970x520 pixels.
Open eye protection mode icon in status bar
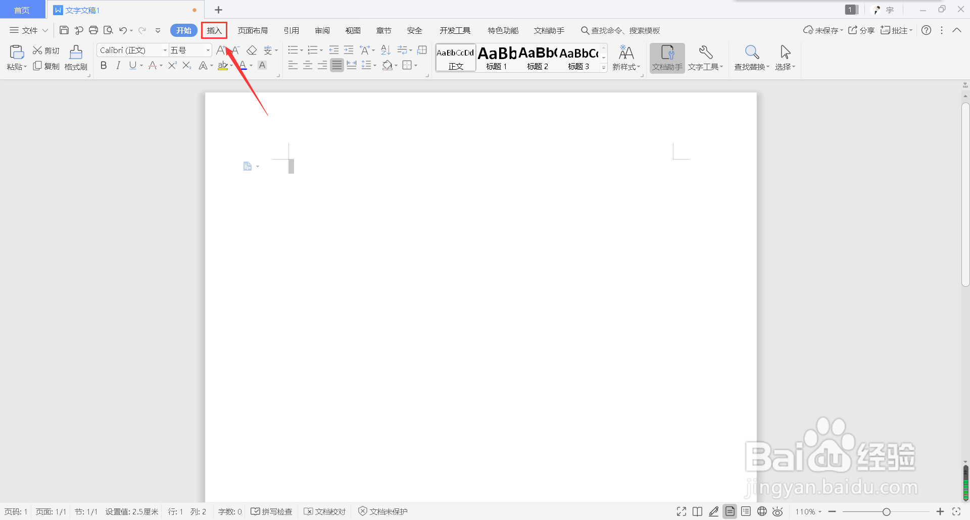click(778, 511)
